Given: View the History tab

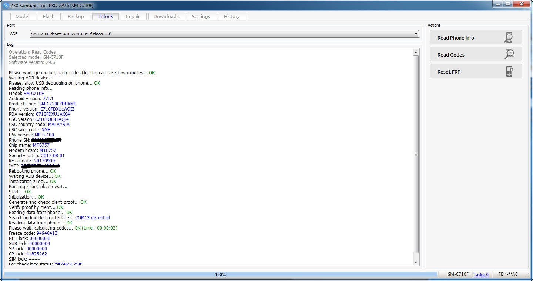Looking at the screenshot, I should (x=232, y=16).
